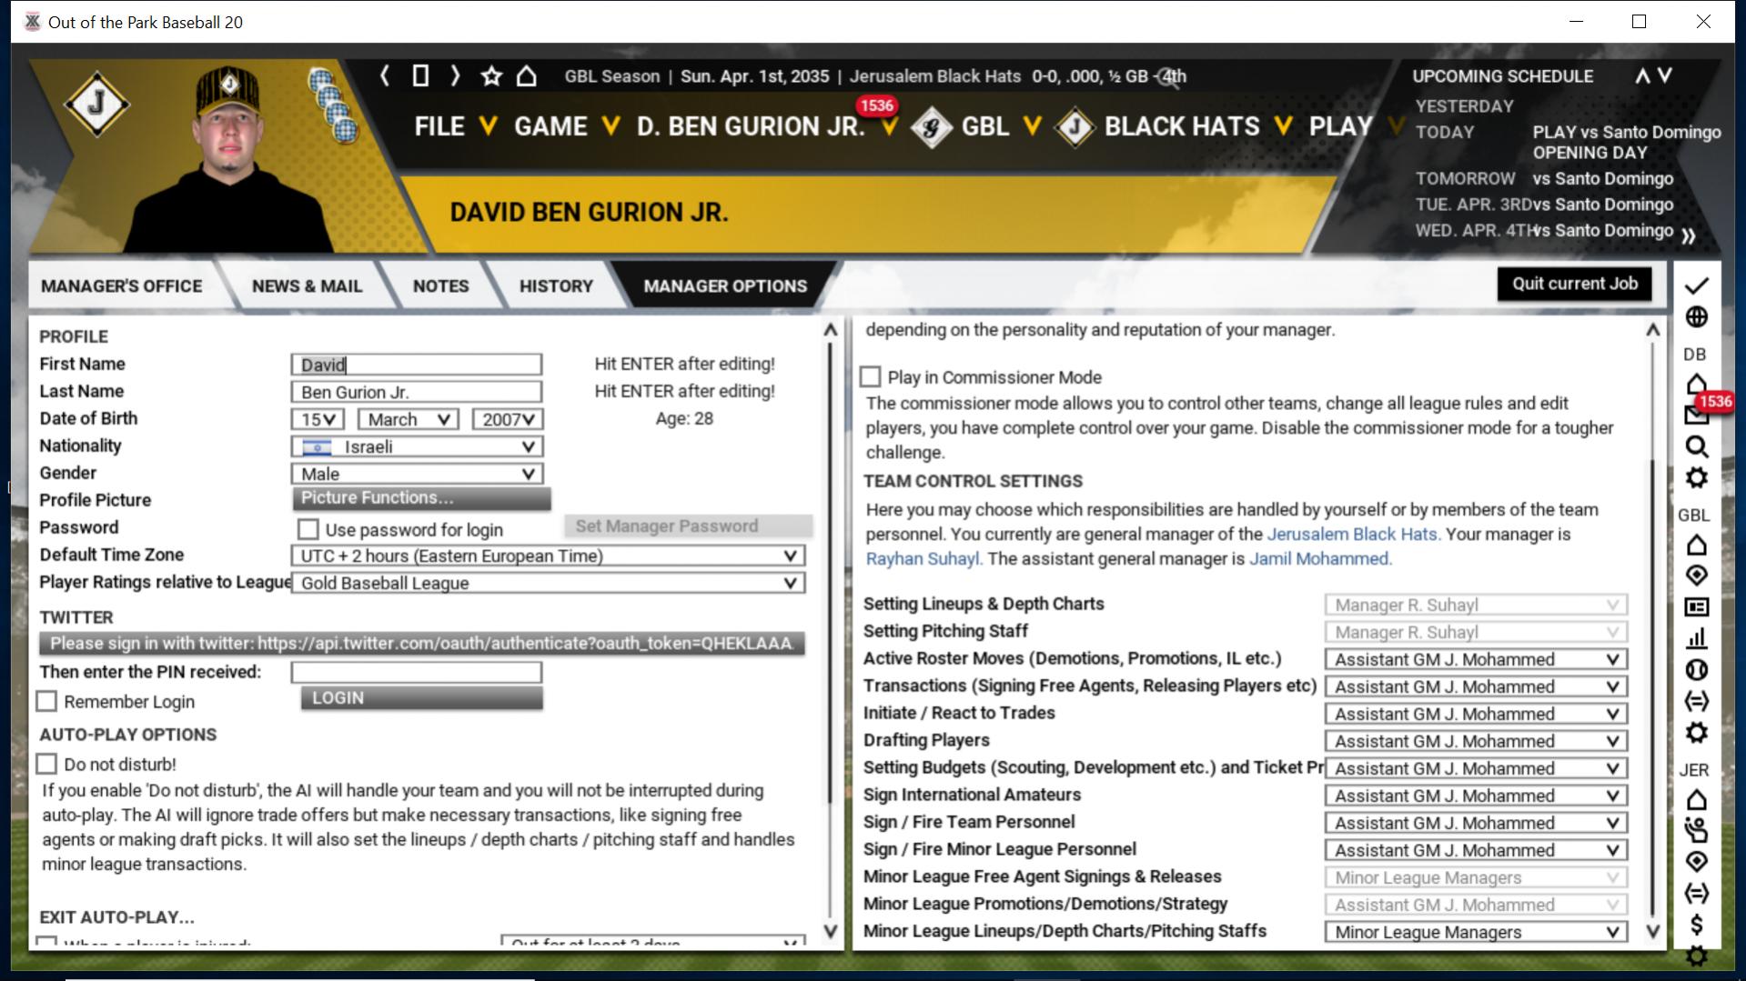Viewport: 1746px width, 981px height.
Task: Open Minor League Lineups/Depth Charts dropdown
Action: click(x=1476, y=932)
